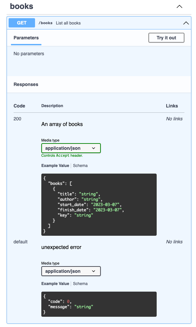
Task: Click the Media type label above default dropdown
Action: [50, 263]
